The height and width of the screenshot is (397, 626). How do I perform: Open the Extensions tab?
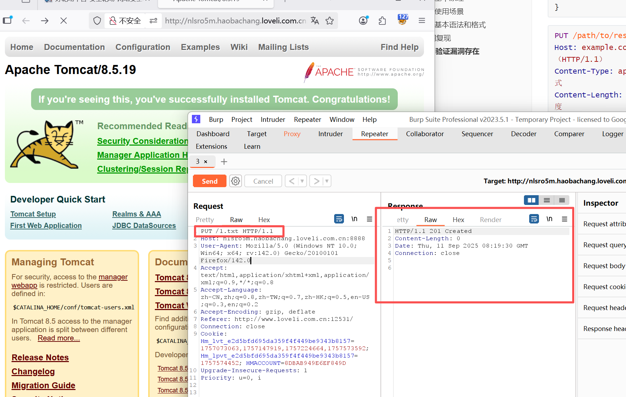coord(211,146)
